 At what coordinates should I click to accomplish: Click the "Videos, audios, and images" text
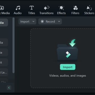point(68,76)
